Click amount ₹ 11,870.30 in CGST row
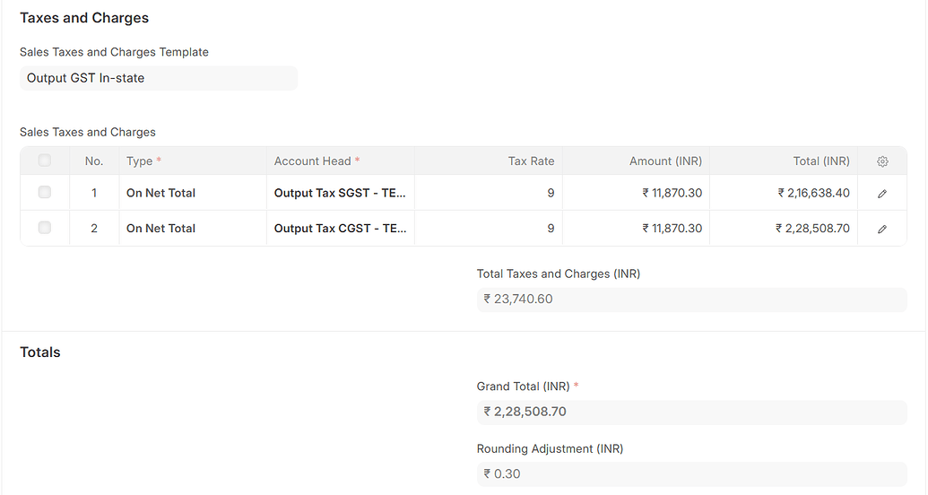 click(637, 228)
